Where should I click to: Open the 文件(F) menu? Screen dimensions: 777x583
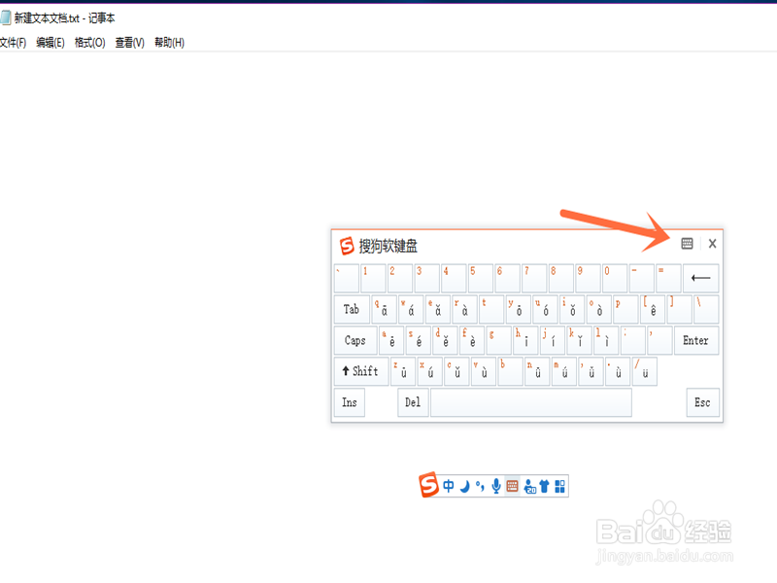[13, 43]
